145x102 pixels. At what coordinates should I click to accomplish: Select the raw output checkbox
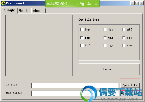124,45
